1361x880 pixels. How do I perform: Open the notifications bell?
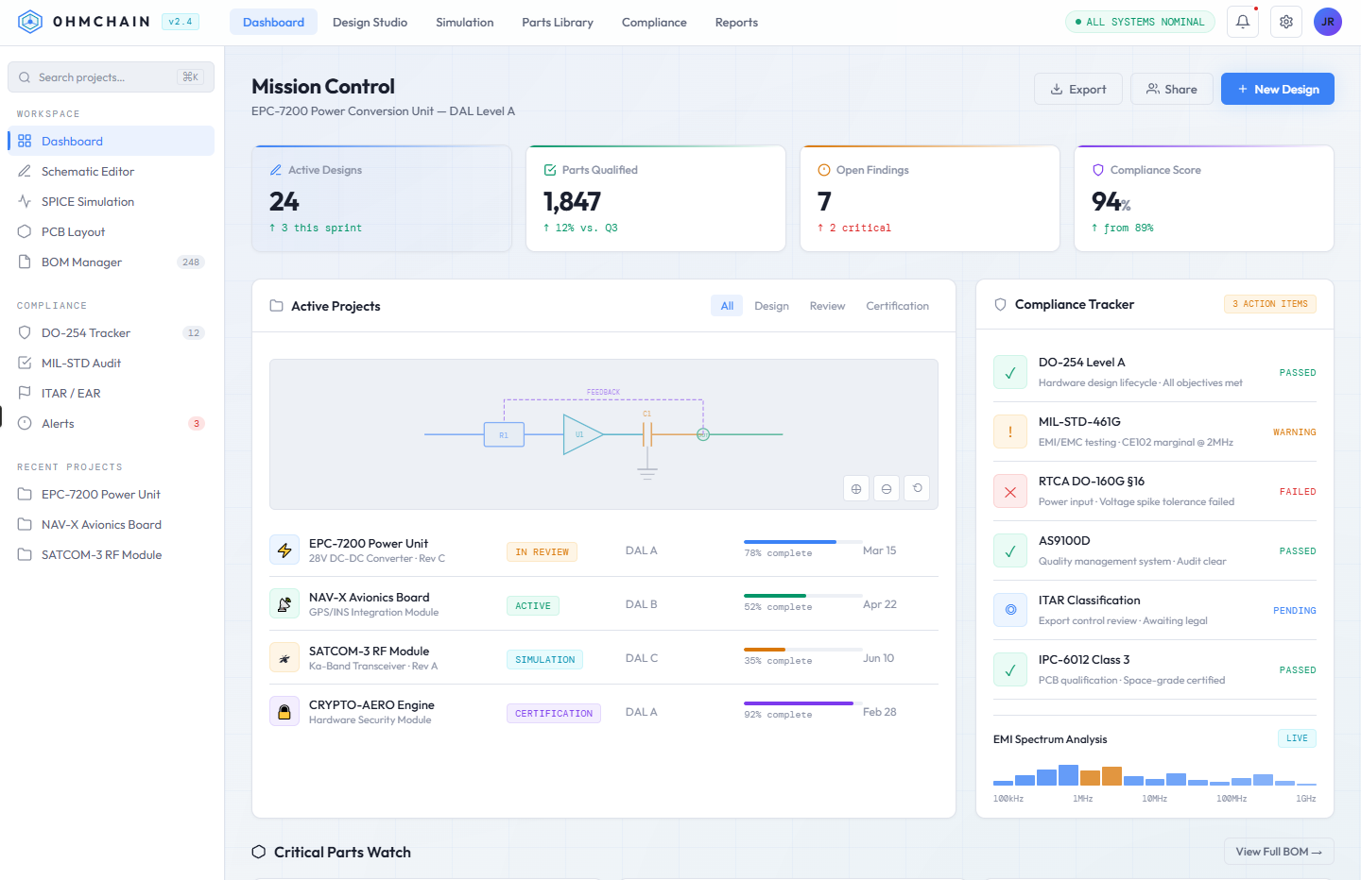[x=1243, y=22]
